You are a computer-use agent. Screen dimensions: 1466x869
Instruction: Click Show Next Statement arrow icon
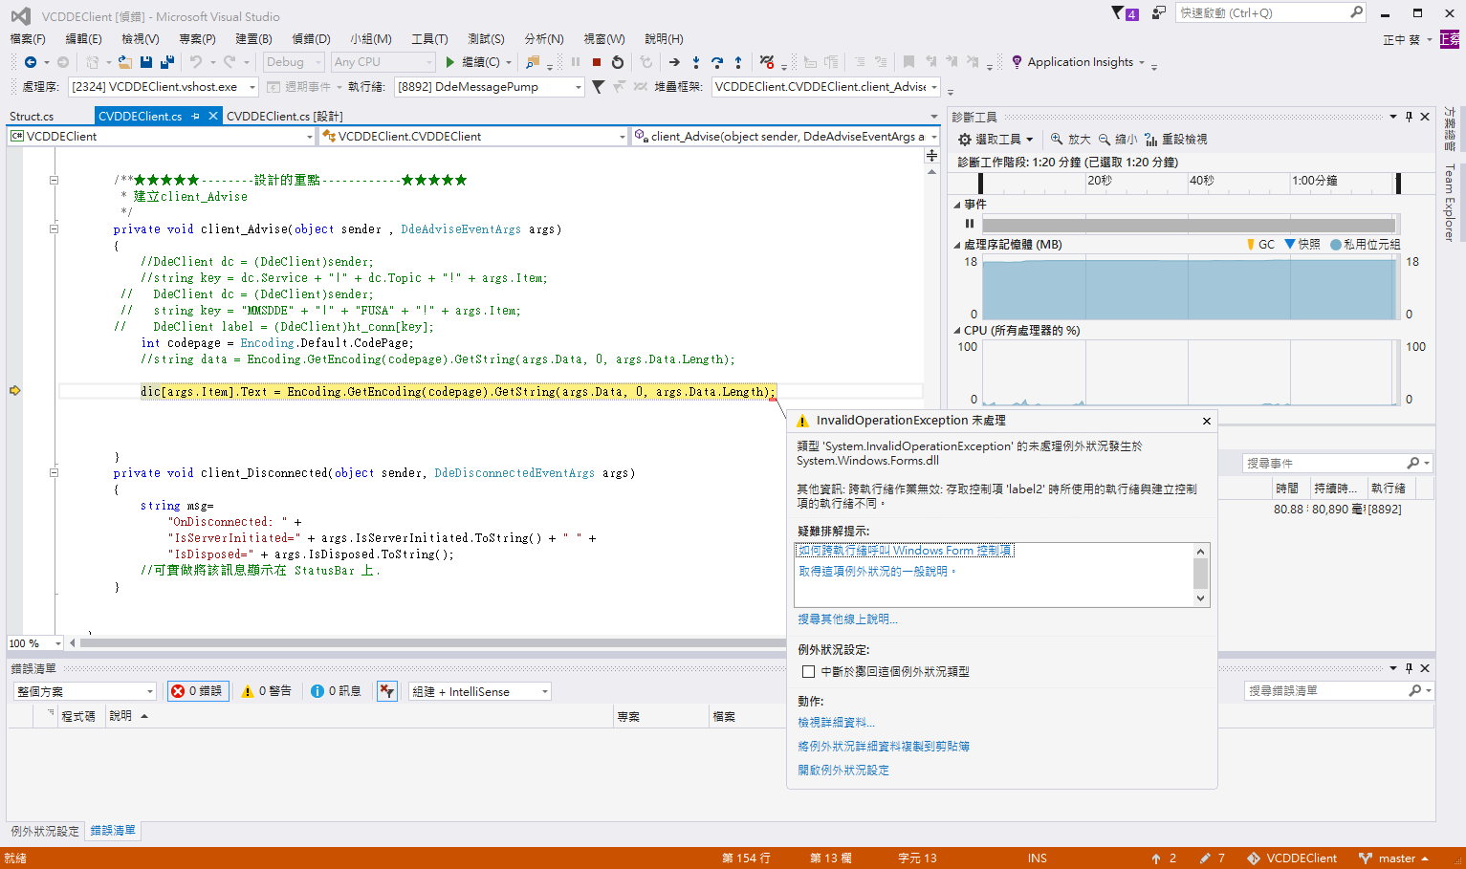pos(674,62)
